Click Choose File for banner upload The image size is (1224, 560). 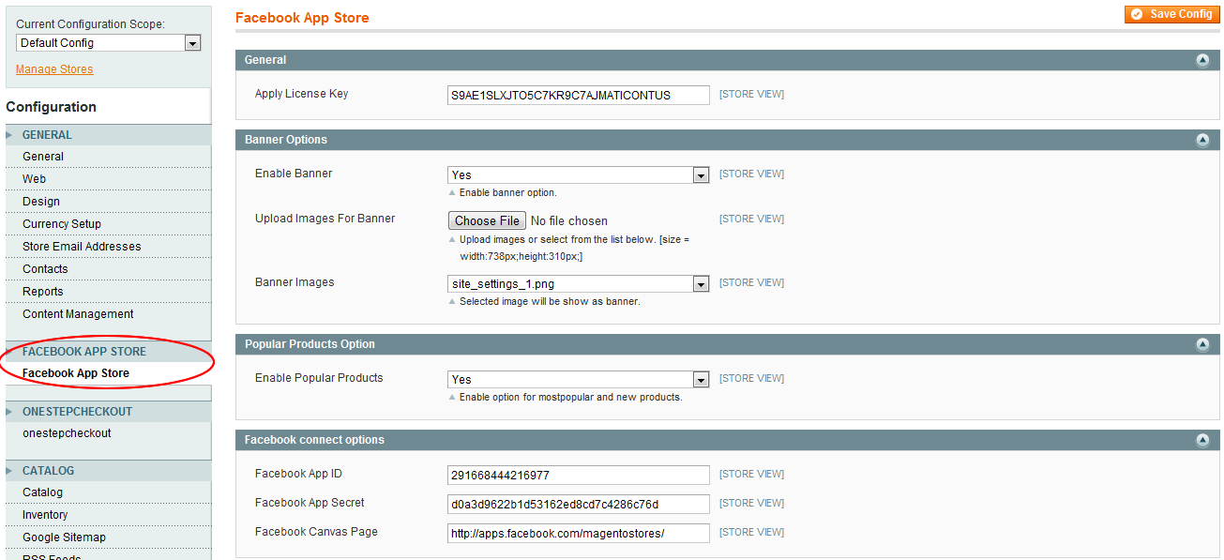point(487,221)
